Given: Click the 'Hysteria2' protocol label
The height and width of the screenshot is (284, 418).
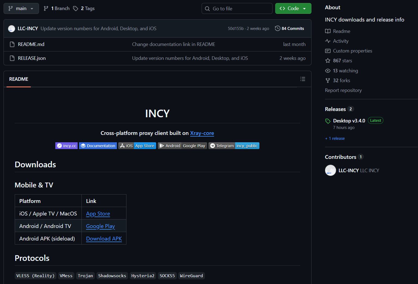Looking at the screenshot, I should [143, 276].
